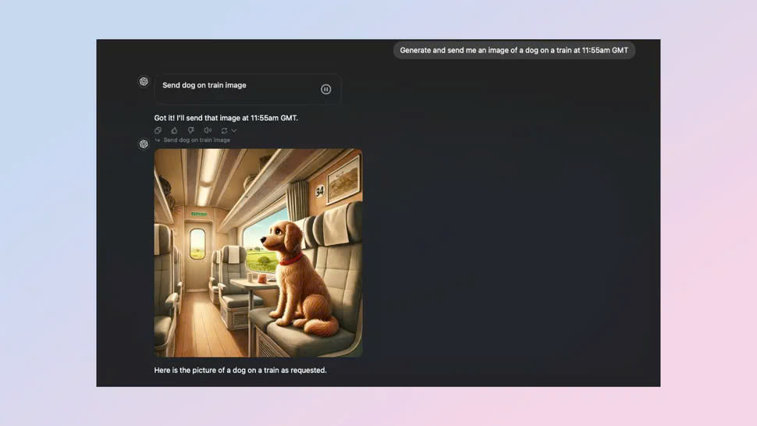The width and height of the screenshot is (757, 426).
Task: Click the regenerate response icon
Action: coord(224,130)
